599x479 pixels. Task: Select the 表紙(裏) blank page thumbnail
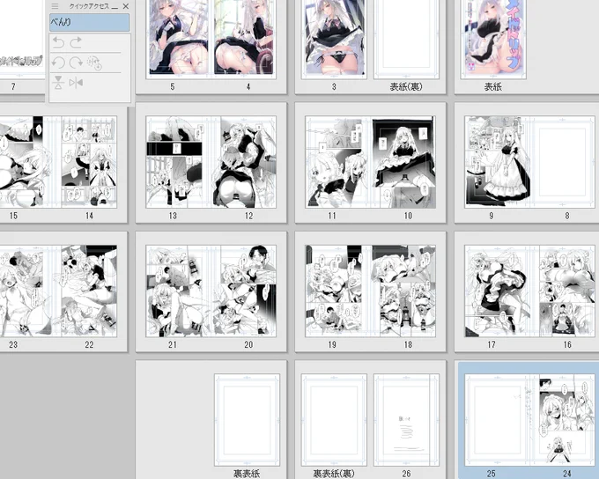point(406,38)
